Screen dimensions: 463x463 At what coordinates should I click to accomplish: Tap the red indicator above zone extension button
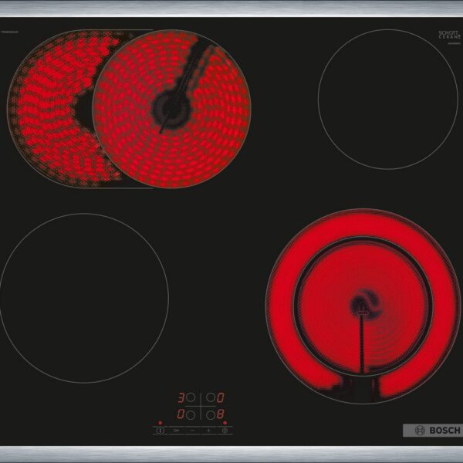[225, 423]
